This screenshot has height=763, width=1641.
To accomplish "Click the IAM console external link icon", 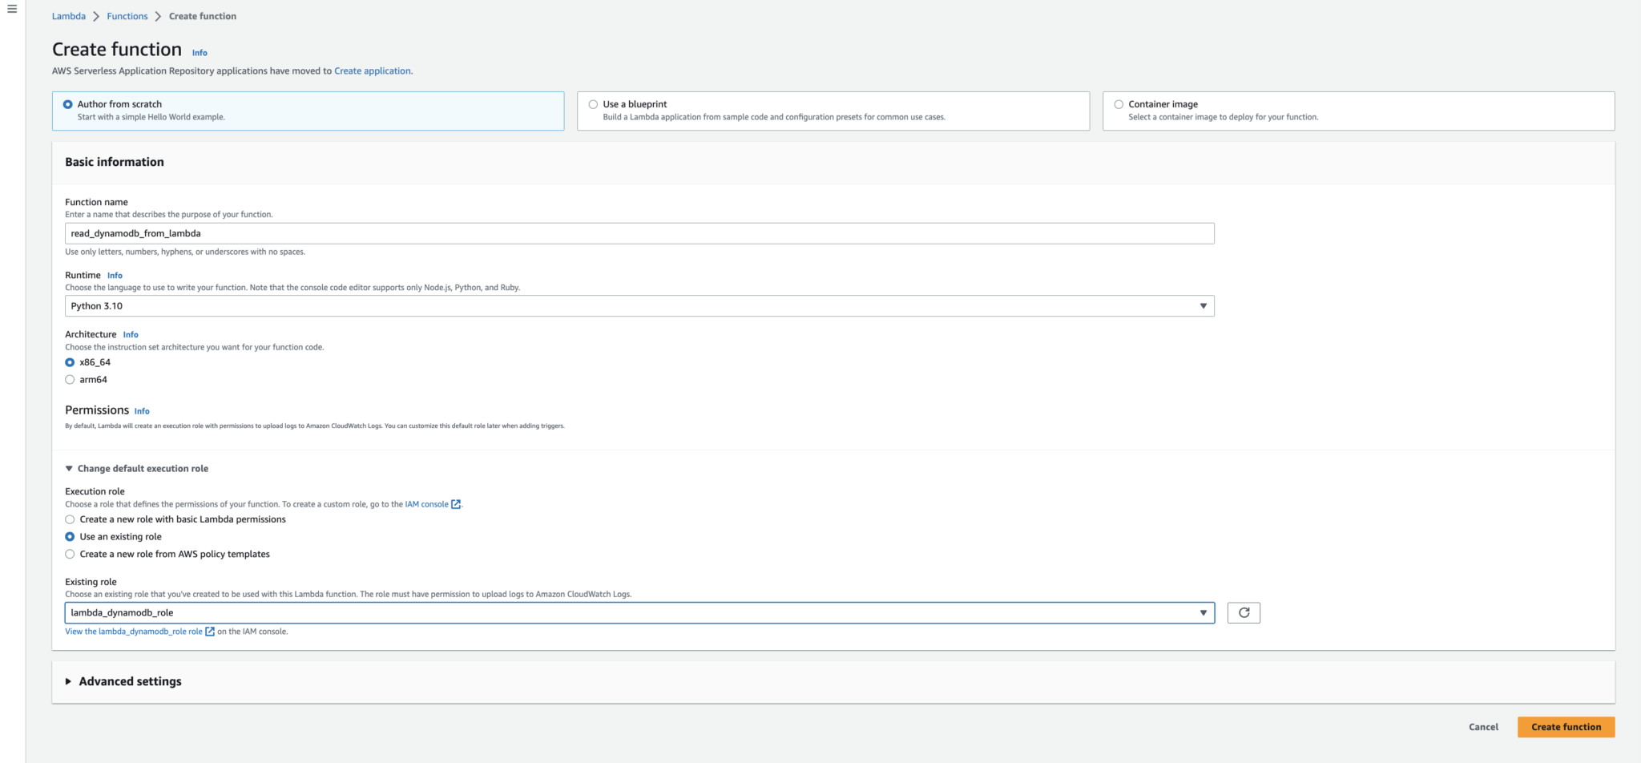I will 456,504.
